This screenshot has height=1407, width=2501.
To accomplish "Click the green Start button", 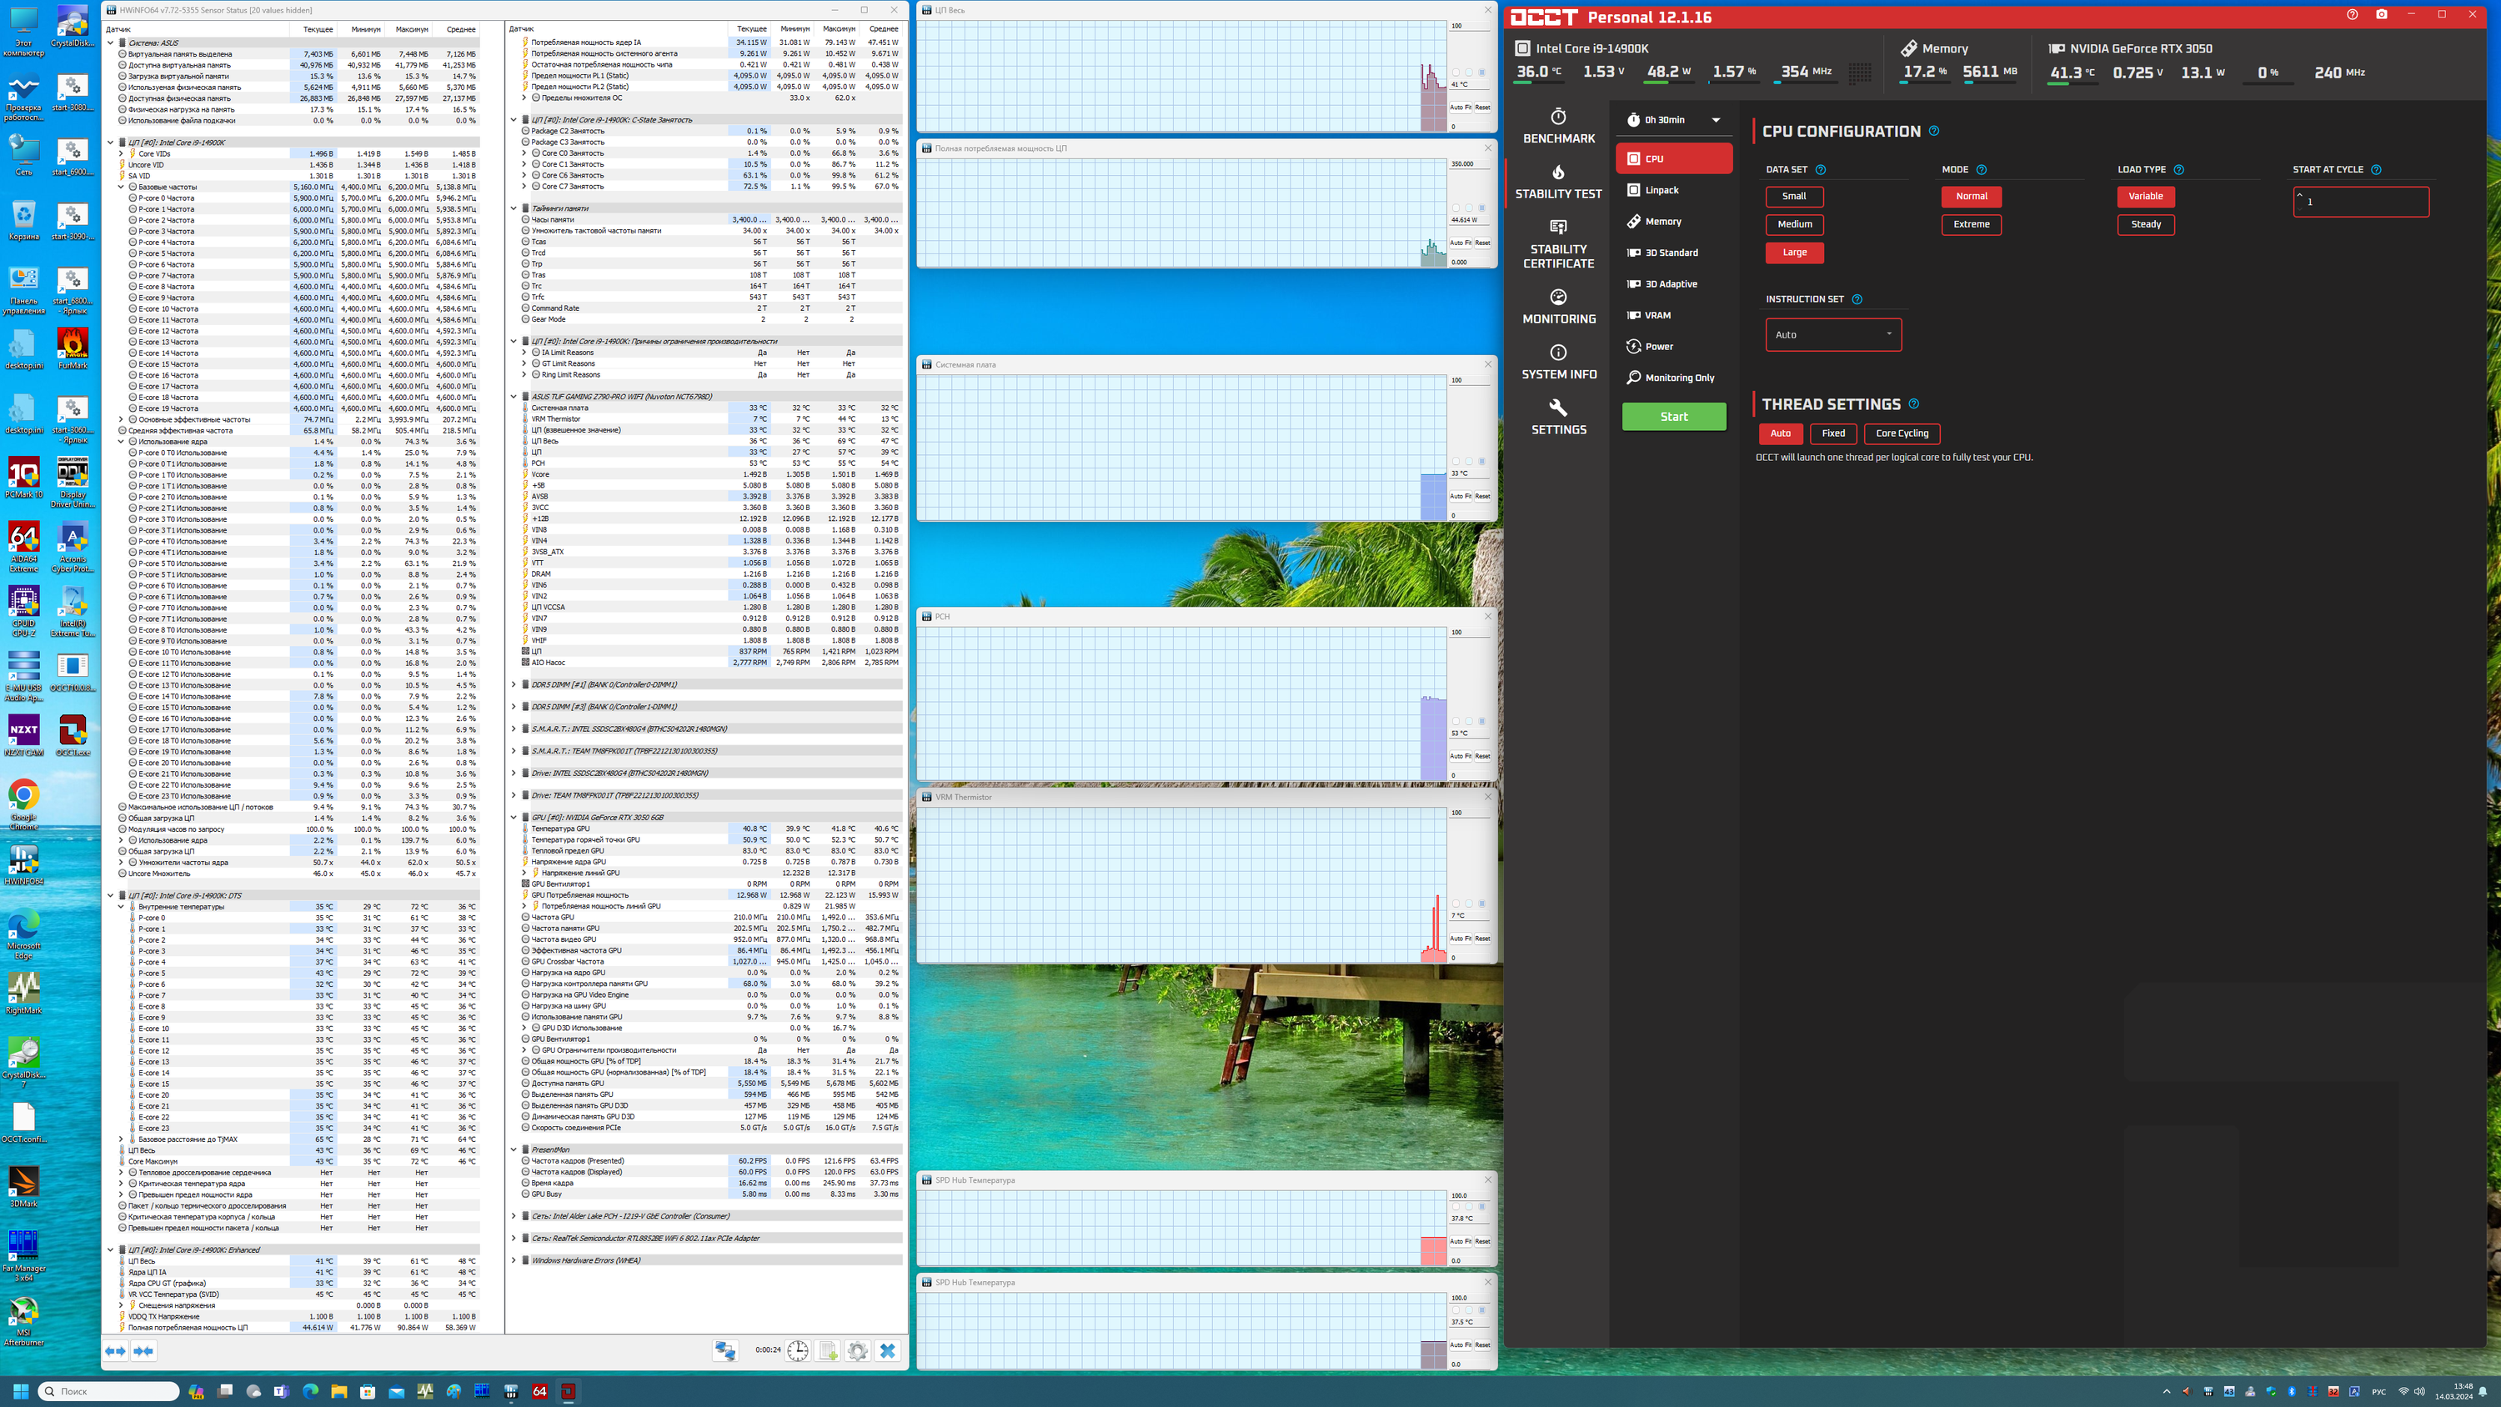I will pos(1674,417).
